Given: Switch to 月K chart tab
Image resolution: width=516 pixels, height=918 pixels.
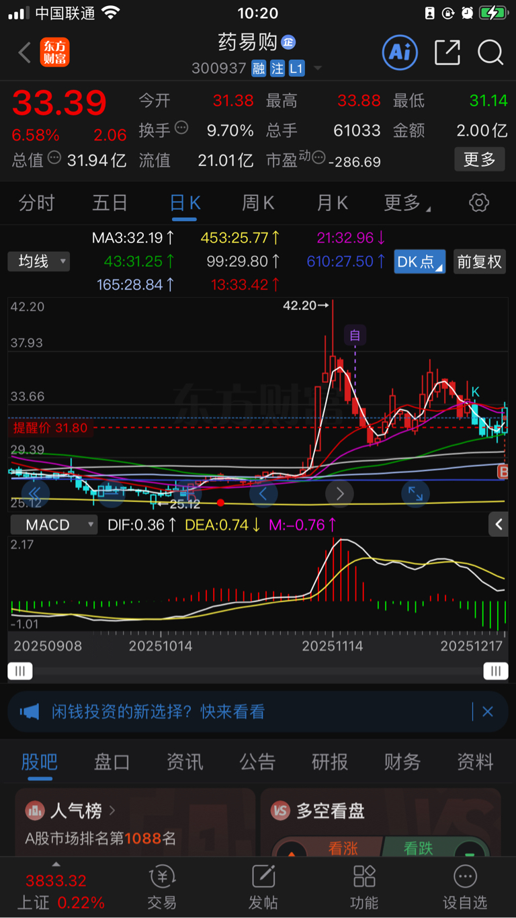Looking at the screenshot, I should 332,202.
